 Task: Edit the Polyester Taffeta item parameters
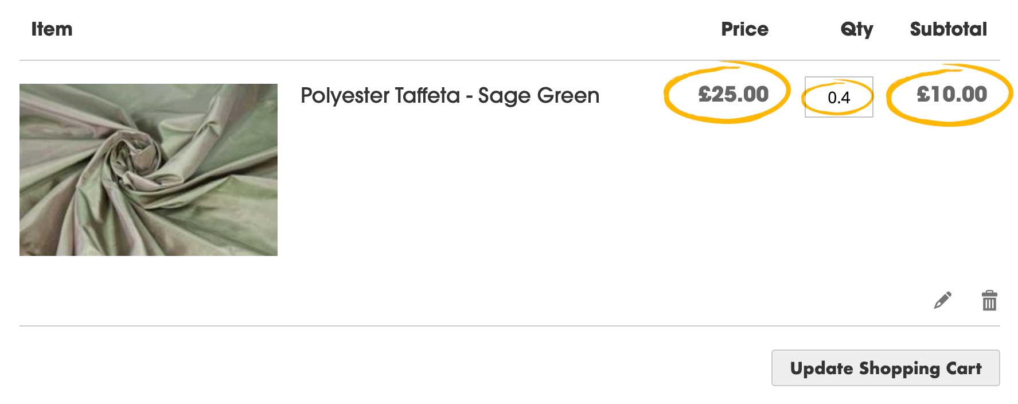(942, 300)
